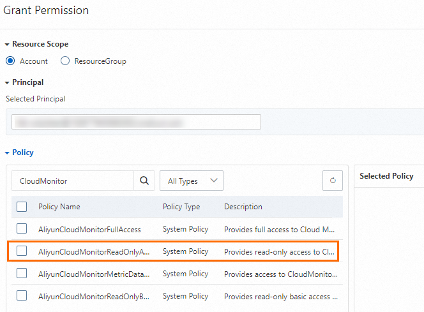This screenshot has height=312, width=424.
Task: Click the Description column header
Action: [243, 207]
